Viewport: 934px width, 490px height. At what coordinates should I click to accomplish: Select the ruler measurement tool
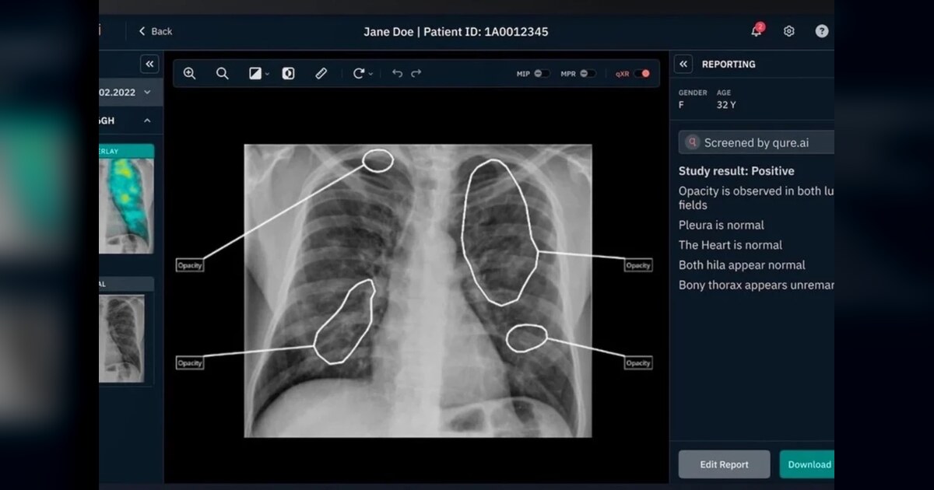tap(321, 73)
